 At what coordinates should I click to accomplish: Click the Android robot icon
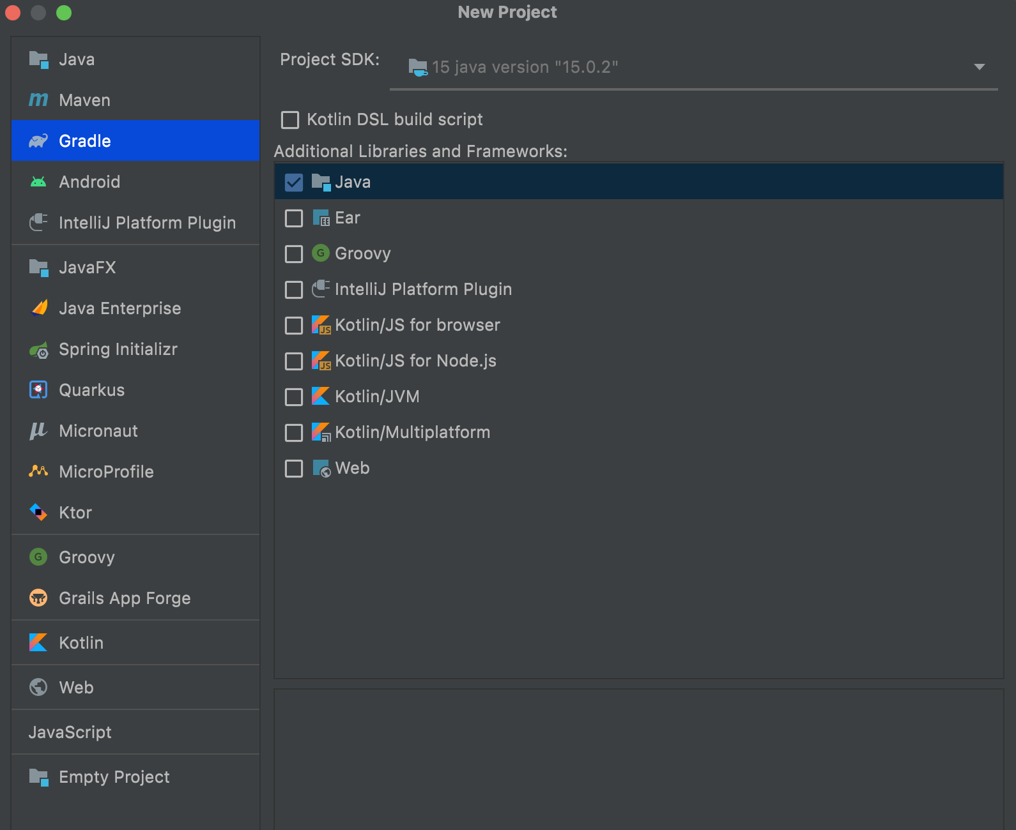click(x=38, y=182)
